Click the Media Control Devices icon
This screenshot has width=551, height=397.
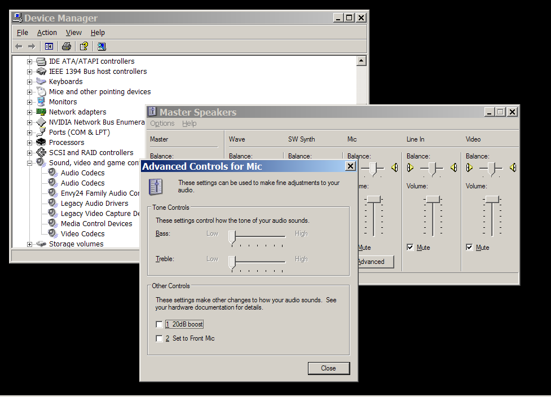(x=53, y=223)
